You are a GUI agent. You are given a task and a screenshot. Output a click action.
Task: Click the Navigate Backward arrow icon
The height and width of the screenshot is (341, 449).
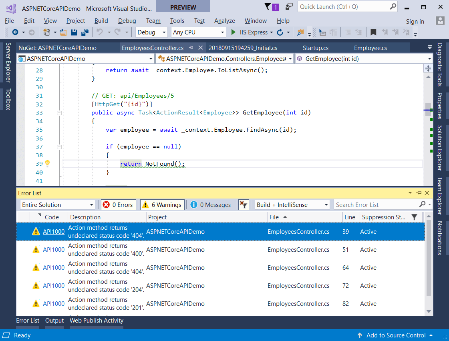click(x=15, y=32)
